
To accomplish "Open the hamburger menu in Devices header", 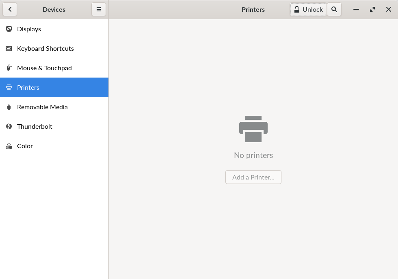I will [98, 9].
